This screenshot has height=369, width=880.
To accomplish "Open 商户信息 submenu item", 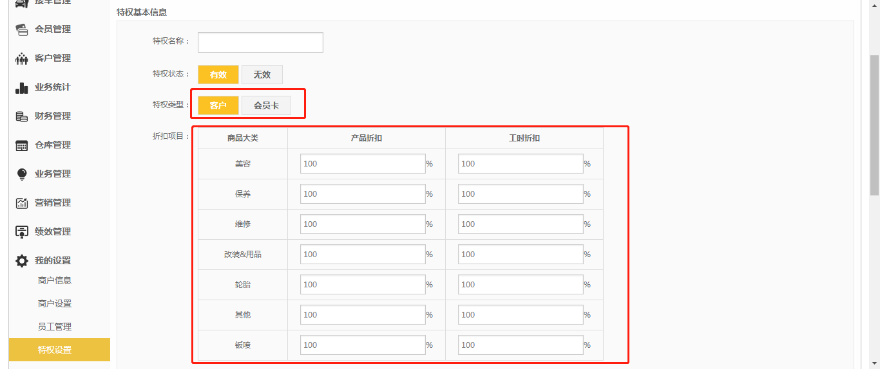I will pyautogui.click(x=55, y=280).
